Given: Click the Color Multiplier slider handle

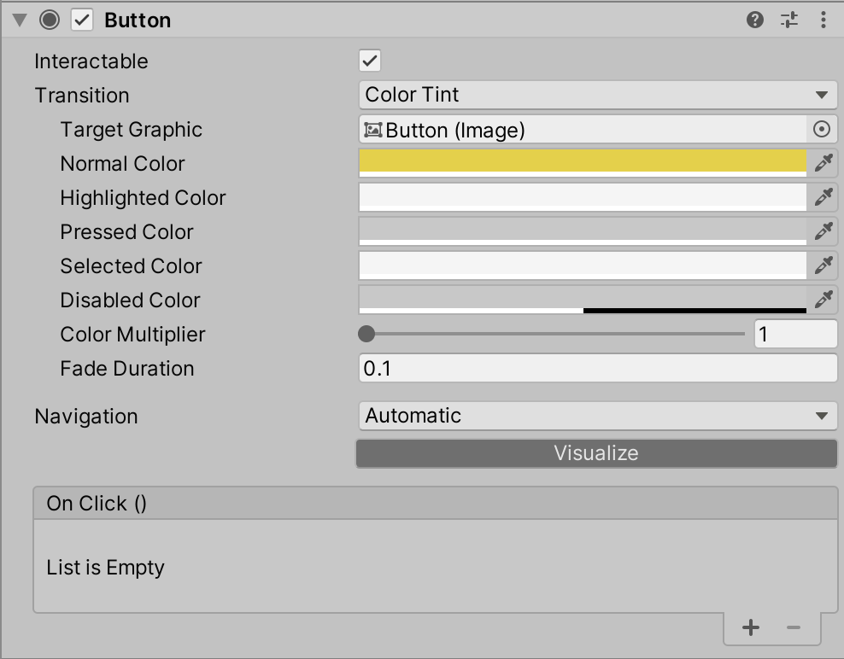Looking at the screenshot, I should (366, 334).
